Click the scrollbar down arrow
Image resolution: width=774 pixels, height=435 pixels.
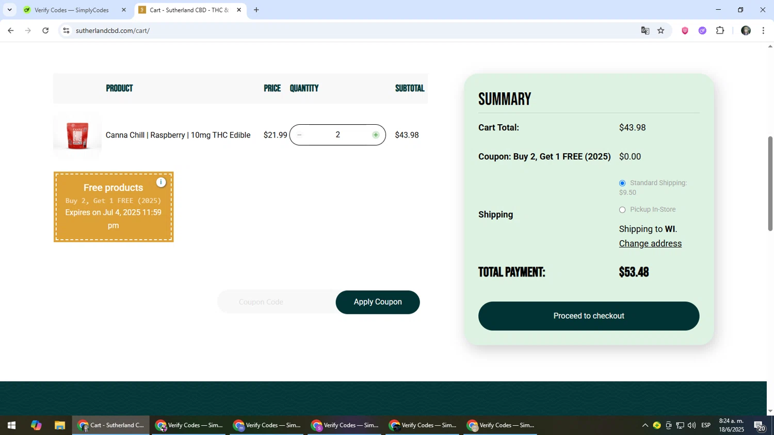pyautogui.click(x=770, y=411)
